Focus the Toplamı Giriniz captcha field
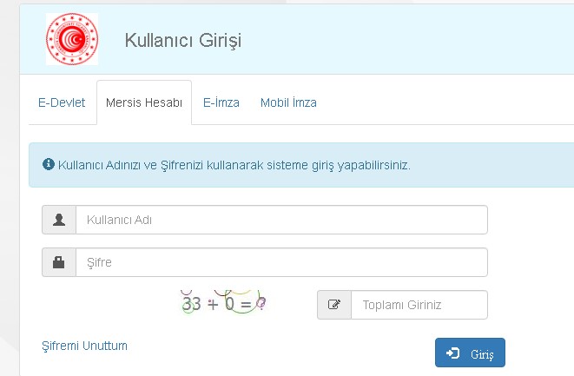The image size is (574, 376). coord(419,305)
